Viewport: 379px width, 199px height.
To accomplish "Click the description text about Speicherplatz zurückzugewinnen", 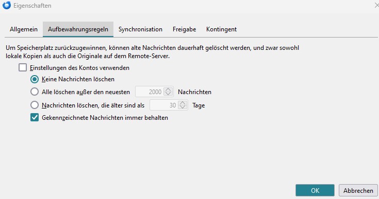I will point(152,52).
